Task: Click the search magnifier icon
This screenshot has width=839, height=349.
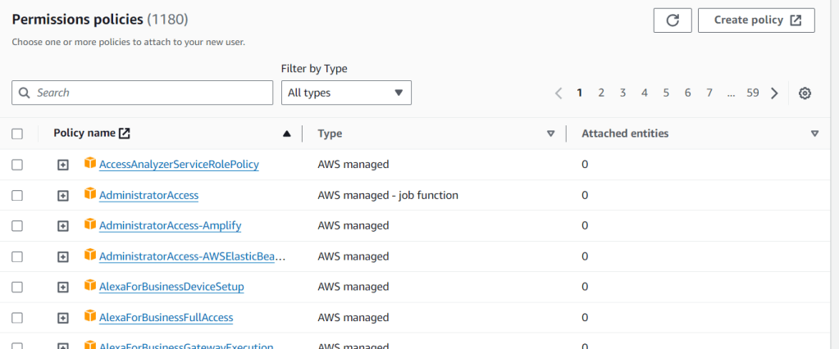Action: click(24, 93)
